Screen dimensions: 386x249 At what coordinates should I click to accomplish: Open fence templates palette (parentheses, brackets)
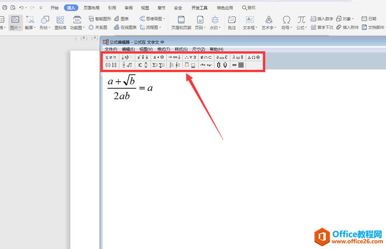[x=111, y=65]
